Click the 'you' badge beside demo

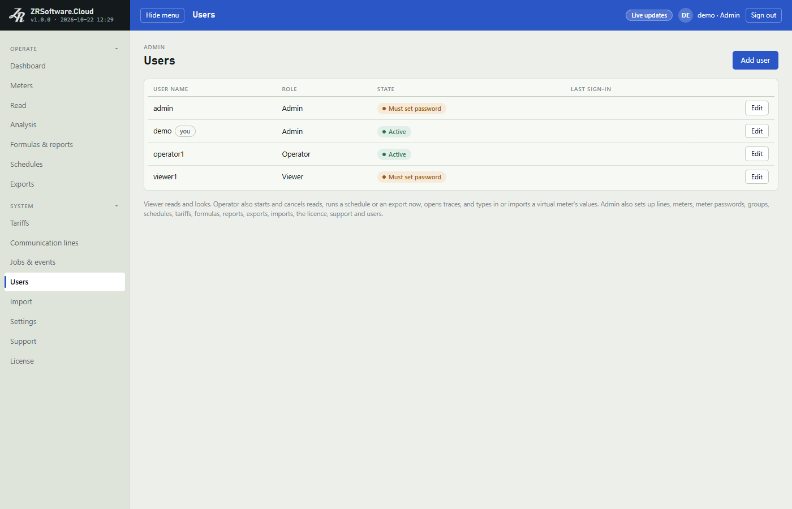pos(185,131)
